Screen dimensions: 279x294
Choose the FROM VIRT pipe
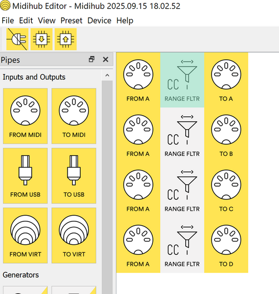pyautogui.click(x=25, y=235)
